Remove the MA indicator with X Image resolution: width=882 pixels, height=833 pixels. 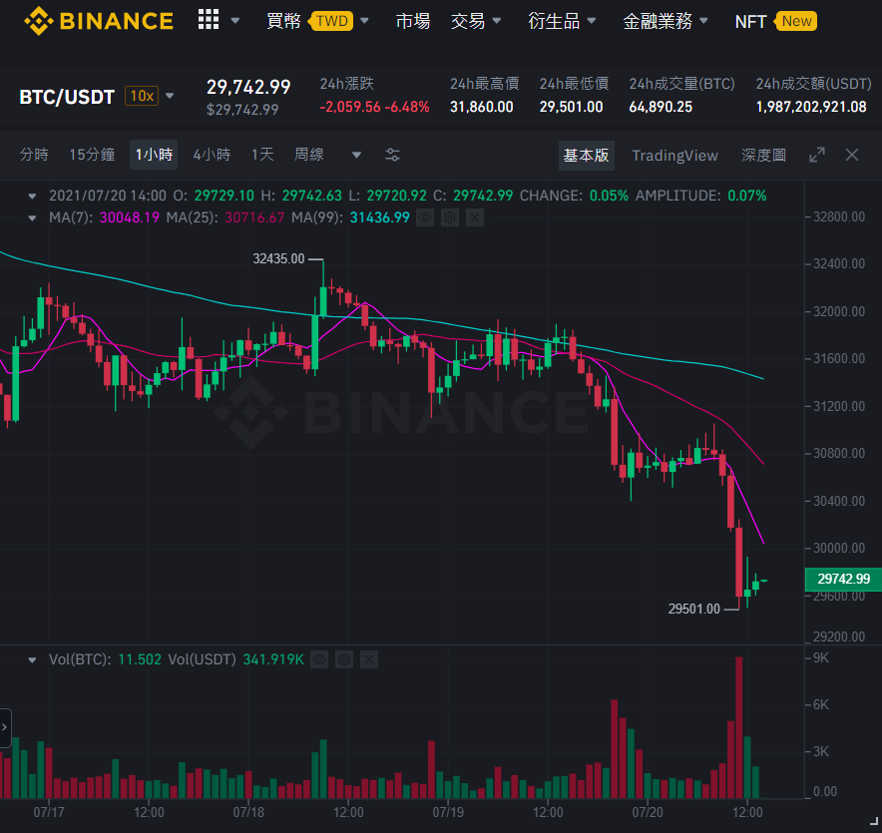coord(475,217)
